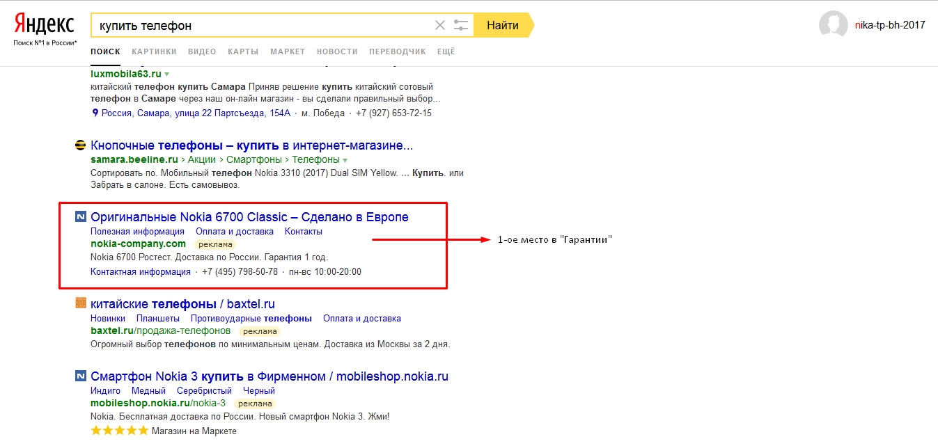Screen dimensions: 938x446
Task: Open the Акции breadcrumb link
Action: (x=202, y=159)
